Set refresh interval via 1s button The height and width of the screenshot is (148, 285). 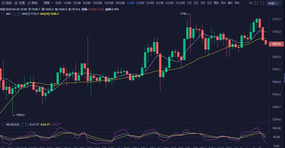click(250, 3)
